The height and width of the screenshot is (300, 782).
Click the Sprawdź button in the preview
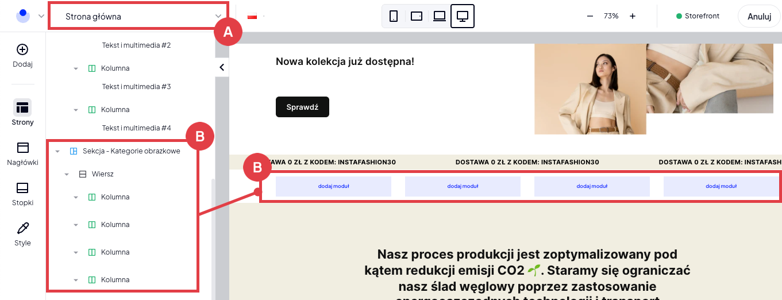click(302, 107)
